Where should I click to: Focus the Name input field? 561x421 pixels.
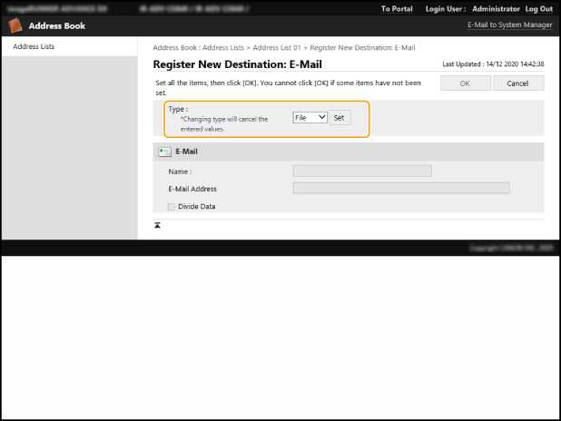click(x=361, y=171)
